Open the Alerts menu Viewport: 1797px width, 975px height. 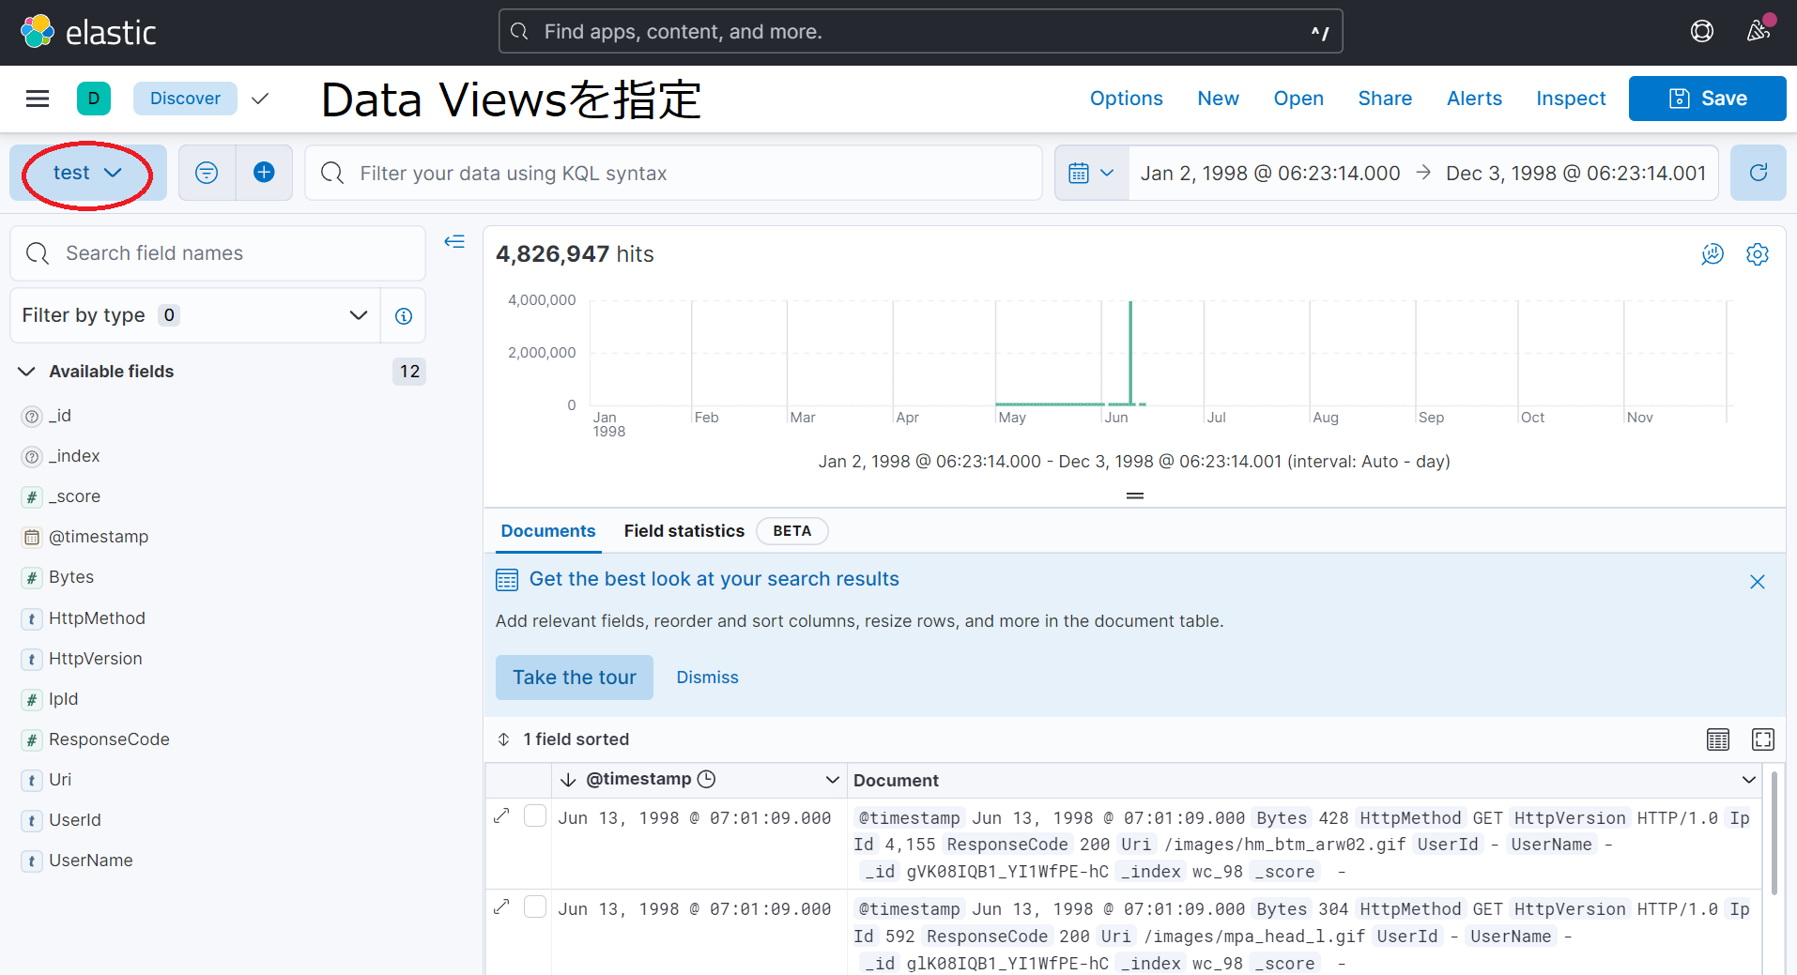[x=1474, y=99]
